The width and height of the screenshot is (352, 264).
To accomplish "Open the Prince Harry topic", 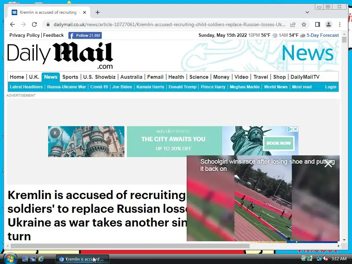I will 213,87.
